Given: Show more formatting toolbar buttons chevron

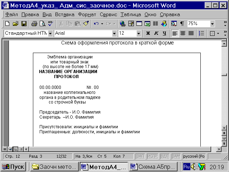Looking at the screenshot, I should coord(225,33).
